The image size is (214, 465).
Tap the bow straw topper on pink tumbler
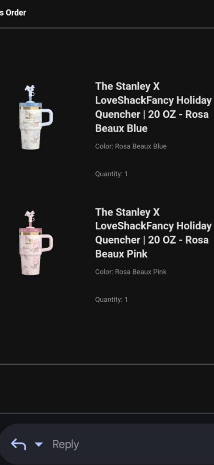point(30,215)
